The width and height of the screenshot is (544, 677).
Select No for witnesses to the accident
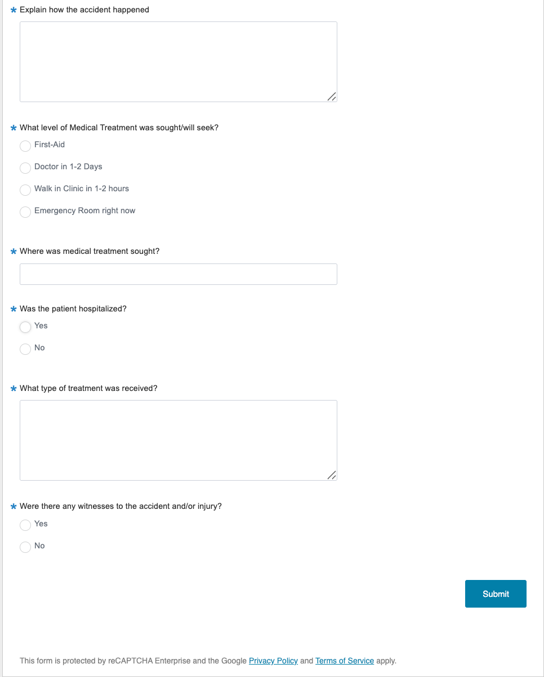(x=25, y=547)
